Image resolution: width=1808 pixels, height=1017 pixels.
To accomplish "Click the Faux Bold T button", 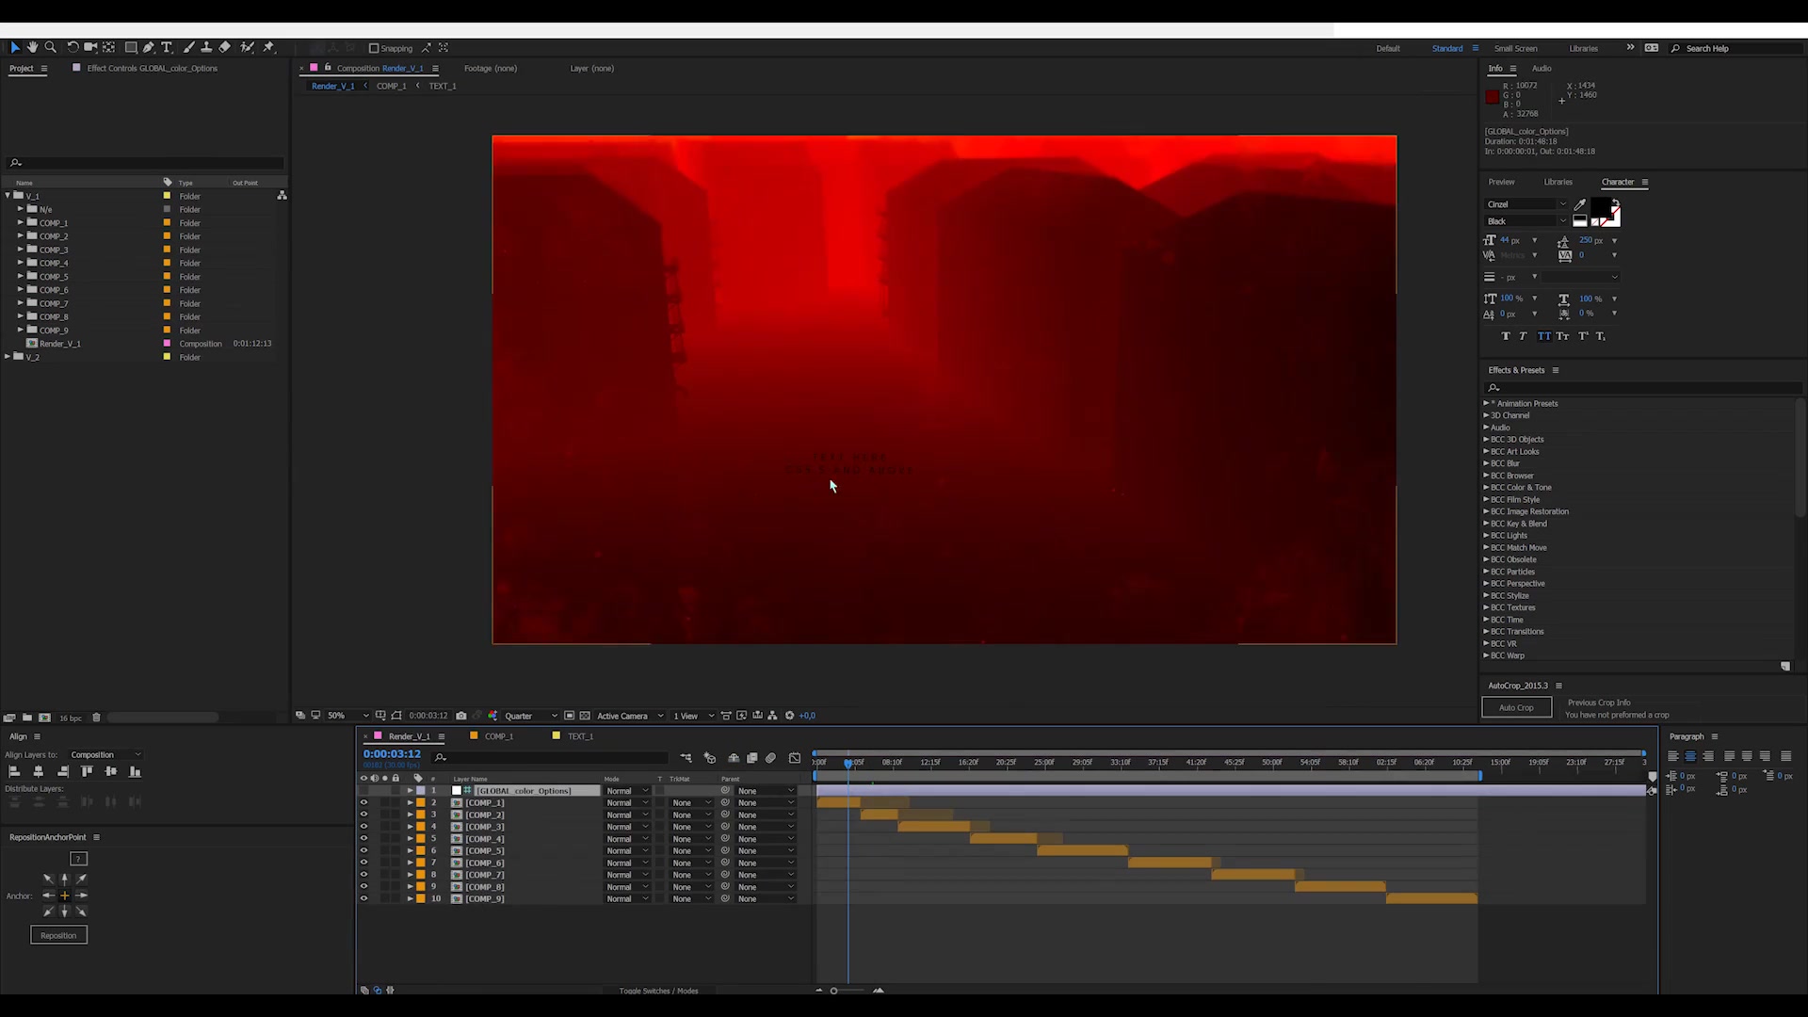I will coord(1505,336).
